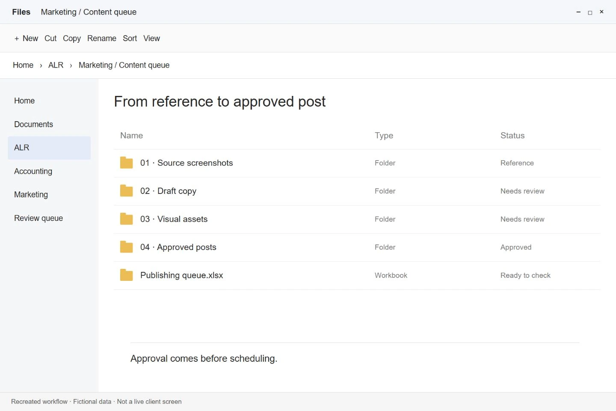
Task: Click the heading From reference to approved post
Action: (220, 101)
